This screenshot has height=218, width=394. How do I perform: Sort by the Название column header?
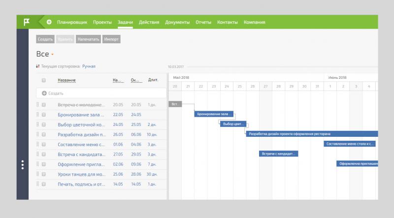(x=66, y=80)
